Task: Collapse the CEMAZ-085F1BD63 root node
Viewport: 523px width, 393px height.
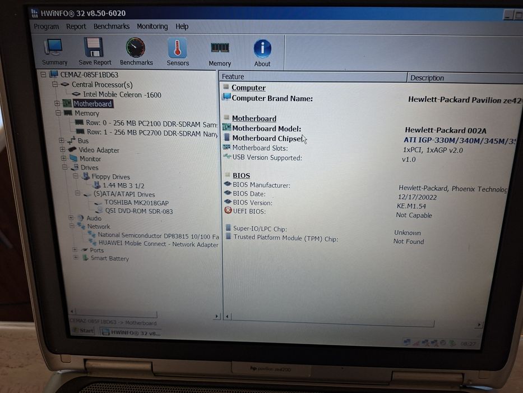Action: (43, 74)
